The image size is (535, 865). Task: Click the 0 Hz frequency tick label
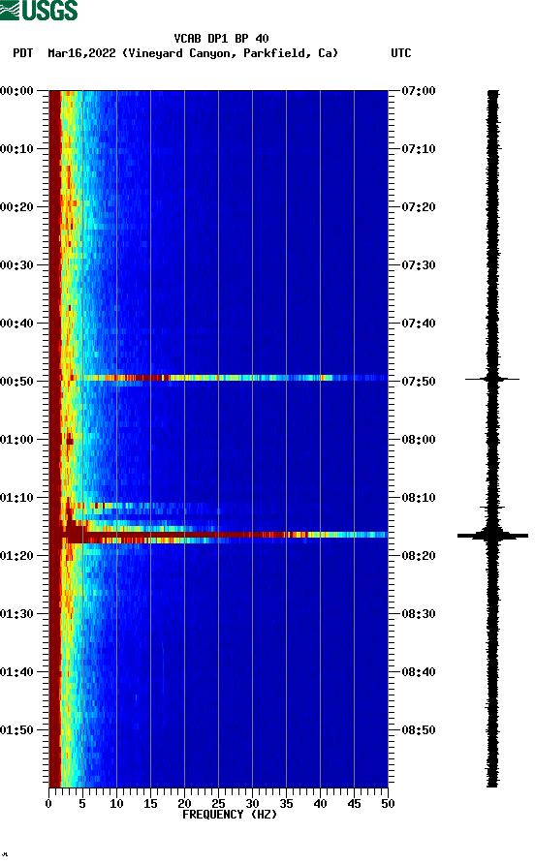tap(48, 804)
